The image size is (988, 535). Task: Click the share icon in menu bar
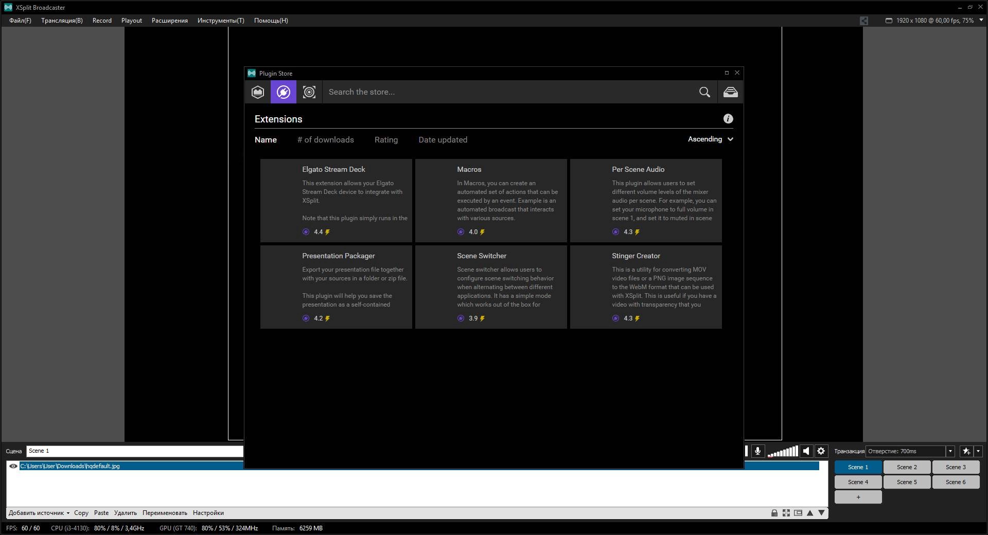[864, 21]
